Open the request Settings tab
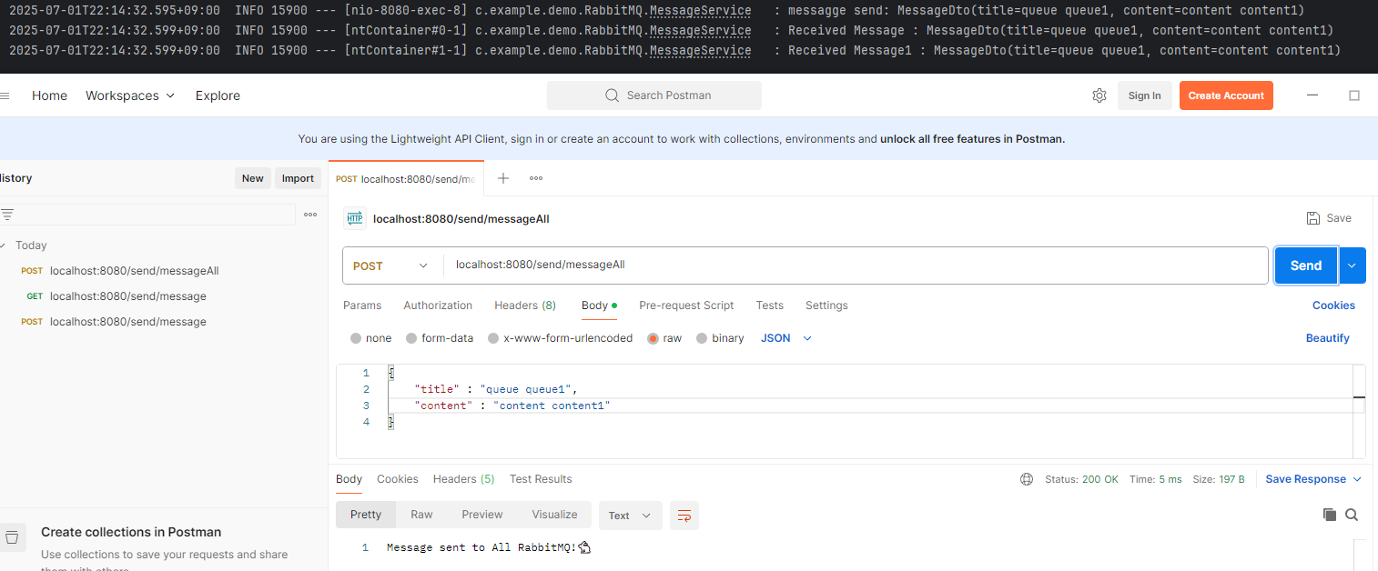This screenshot has height=571, width=1378. 826,306
